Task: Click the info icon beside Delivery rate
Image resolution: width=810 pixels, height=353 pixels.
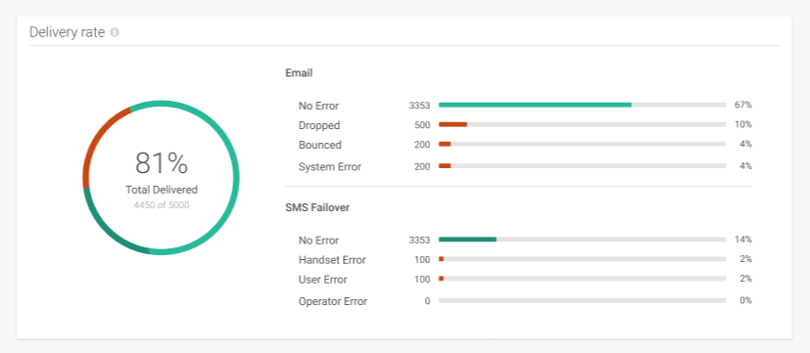Action: 115,32
